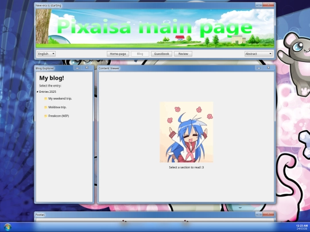
Task: Open the Moldova trip entry
Action: pos(57,107)
